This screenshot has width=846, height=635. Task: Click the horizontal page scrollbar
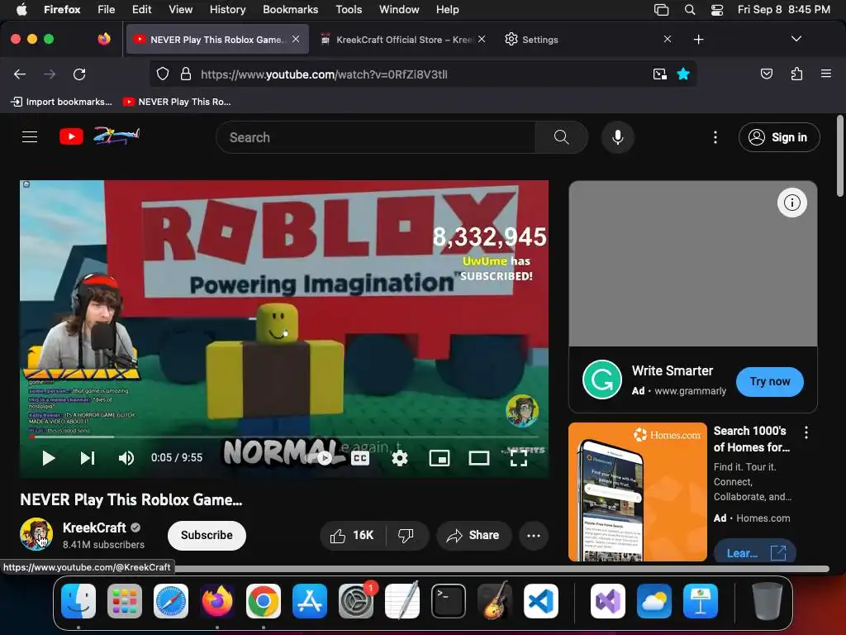(501, 569)
